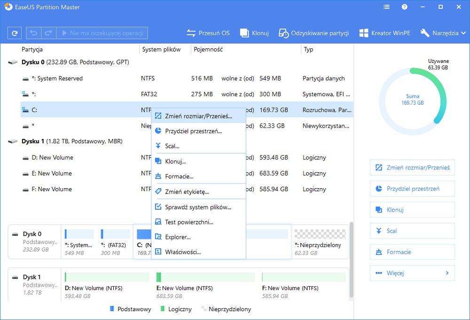The height and width of the screenshot is (320, 470).
Task: Click System plików column header
Action: [161, 49]
